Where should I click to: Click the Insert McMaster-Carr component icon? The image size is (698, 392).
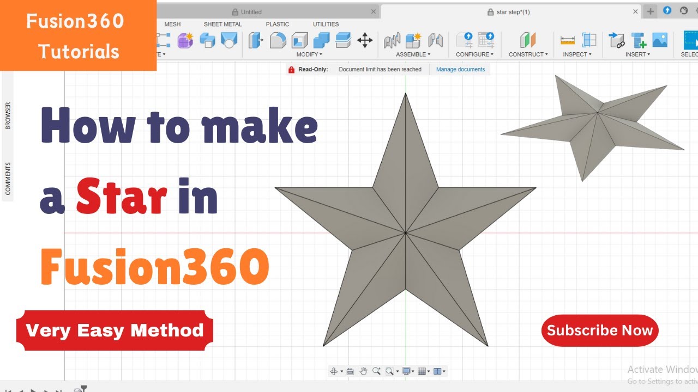(638, 40)
